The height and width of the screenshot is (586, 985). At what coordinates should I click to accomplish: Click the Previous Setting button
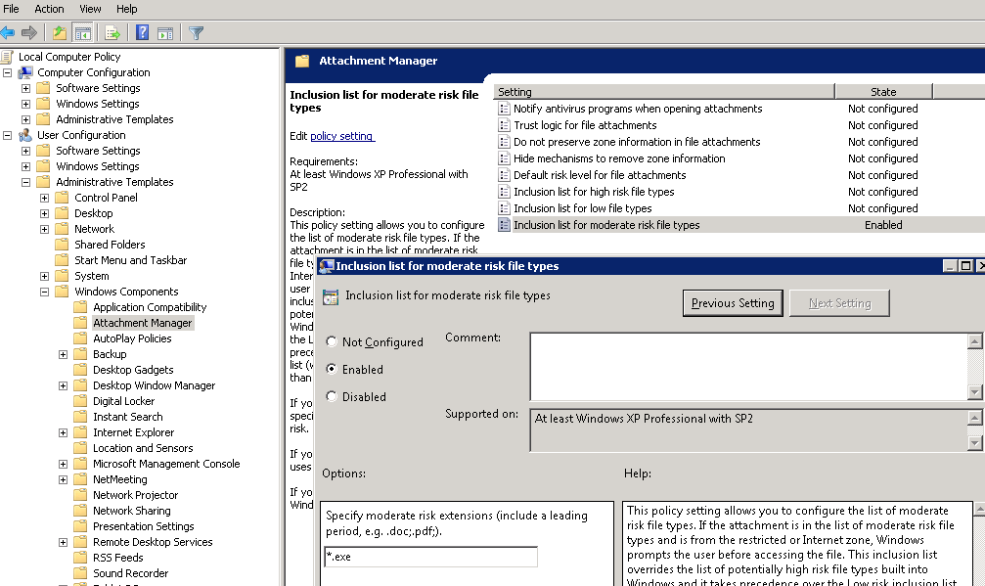733,303
